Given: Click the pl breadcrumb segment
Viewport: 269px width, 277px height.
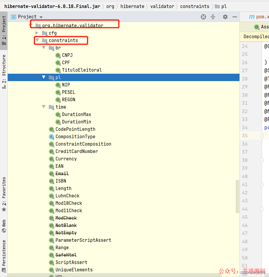Looking at the screenshot, I should point(221,6).
